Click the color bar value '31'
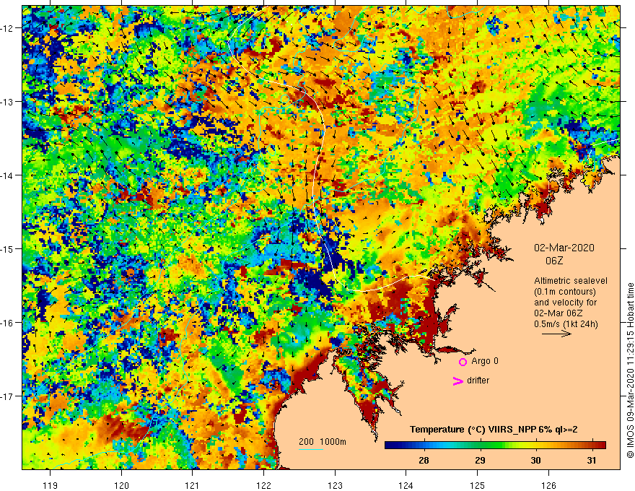The image size is (635, 491). click(592, 460)
